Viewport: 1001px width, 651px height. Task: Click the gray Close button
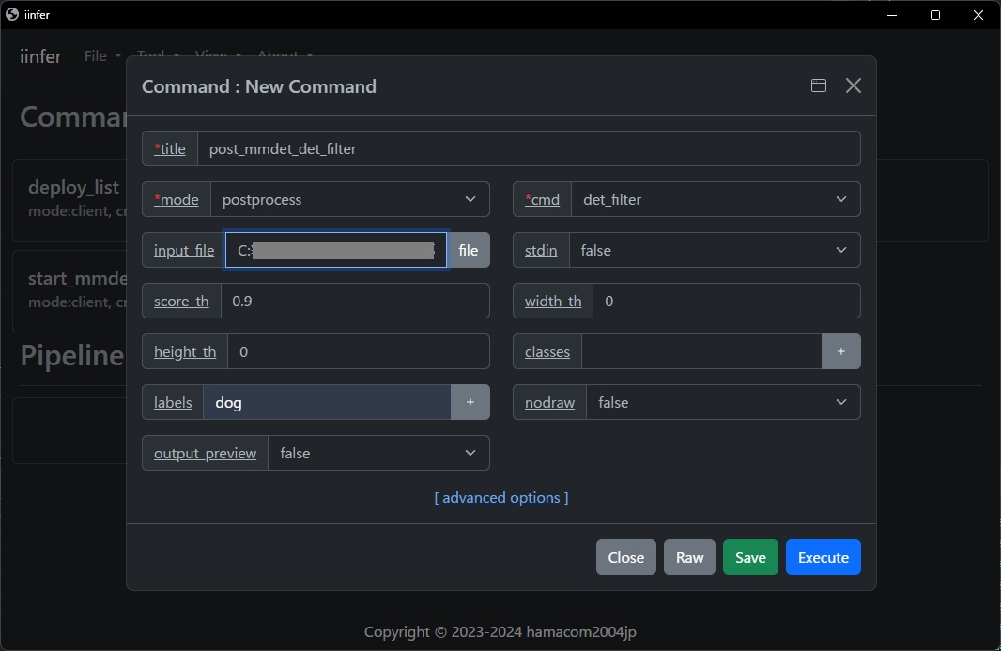click(625, 557)
